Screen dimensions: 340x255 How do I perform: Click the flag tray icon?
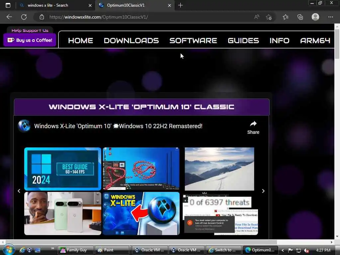(x=290, y=250)
